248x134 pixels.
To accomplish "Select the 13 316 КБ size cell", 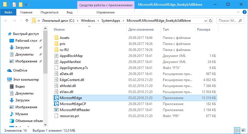I will click(209, 98).
